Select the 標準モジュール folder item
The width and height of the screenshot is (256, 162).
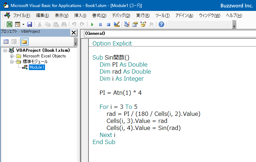[35, 62]
